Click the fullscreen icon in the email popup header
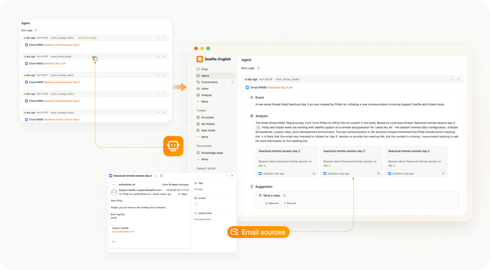Screen dimensions: 490x270 pos(155,176)
